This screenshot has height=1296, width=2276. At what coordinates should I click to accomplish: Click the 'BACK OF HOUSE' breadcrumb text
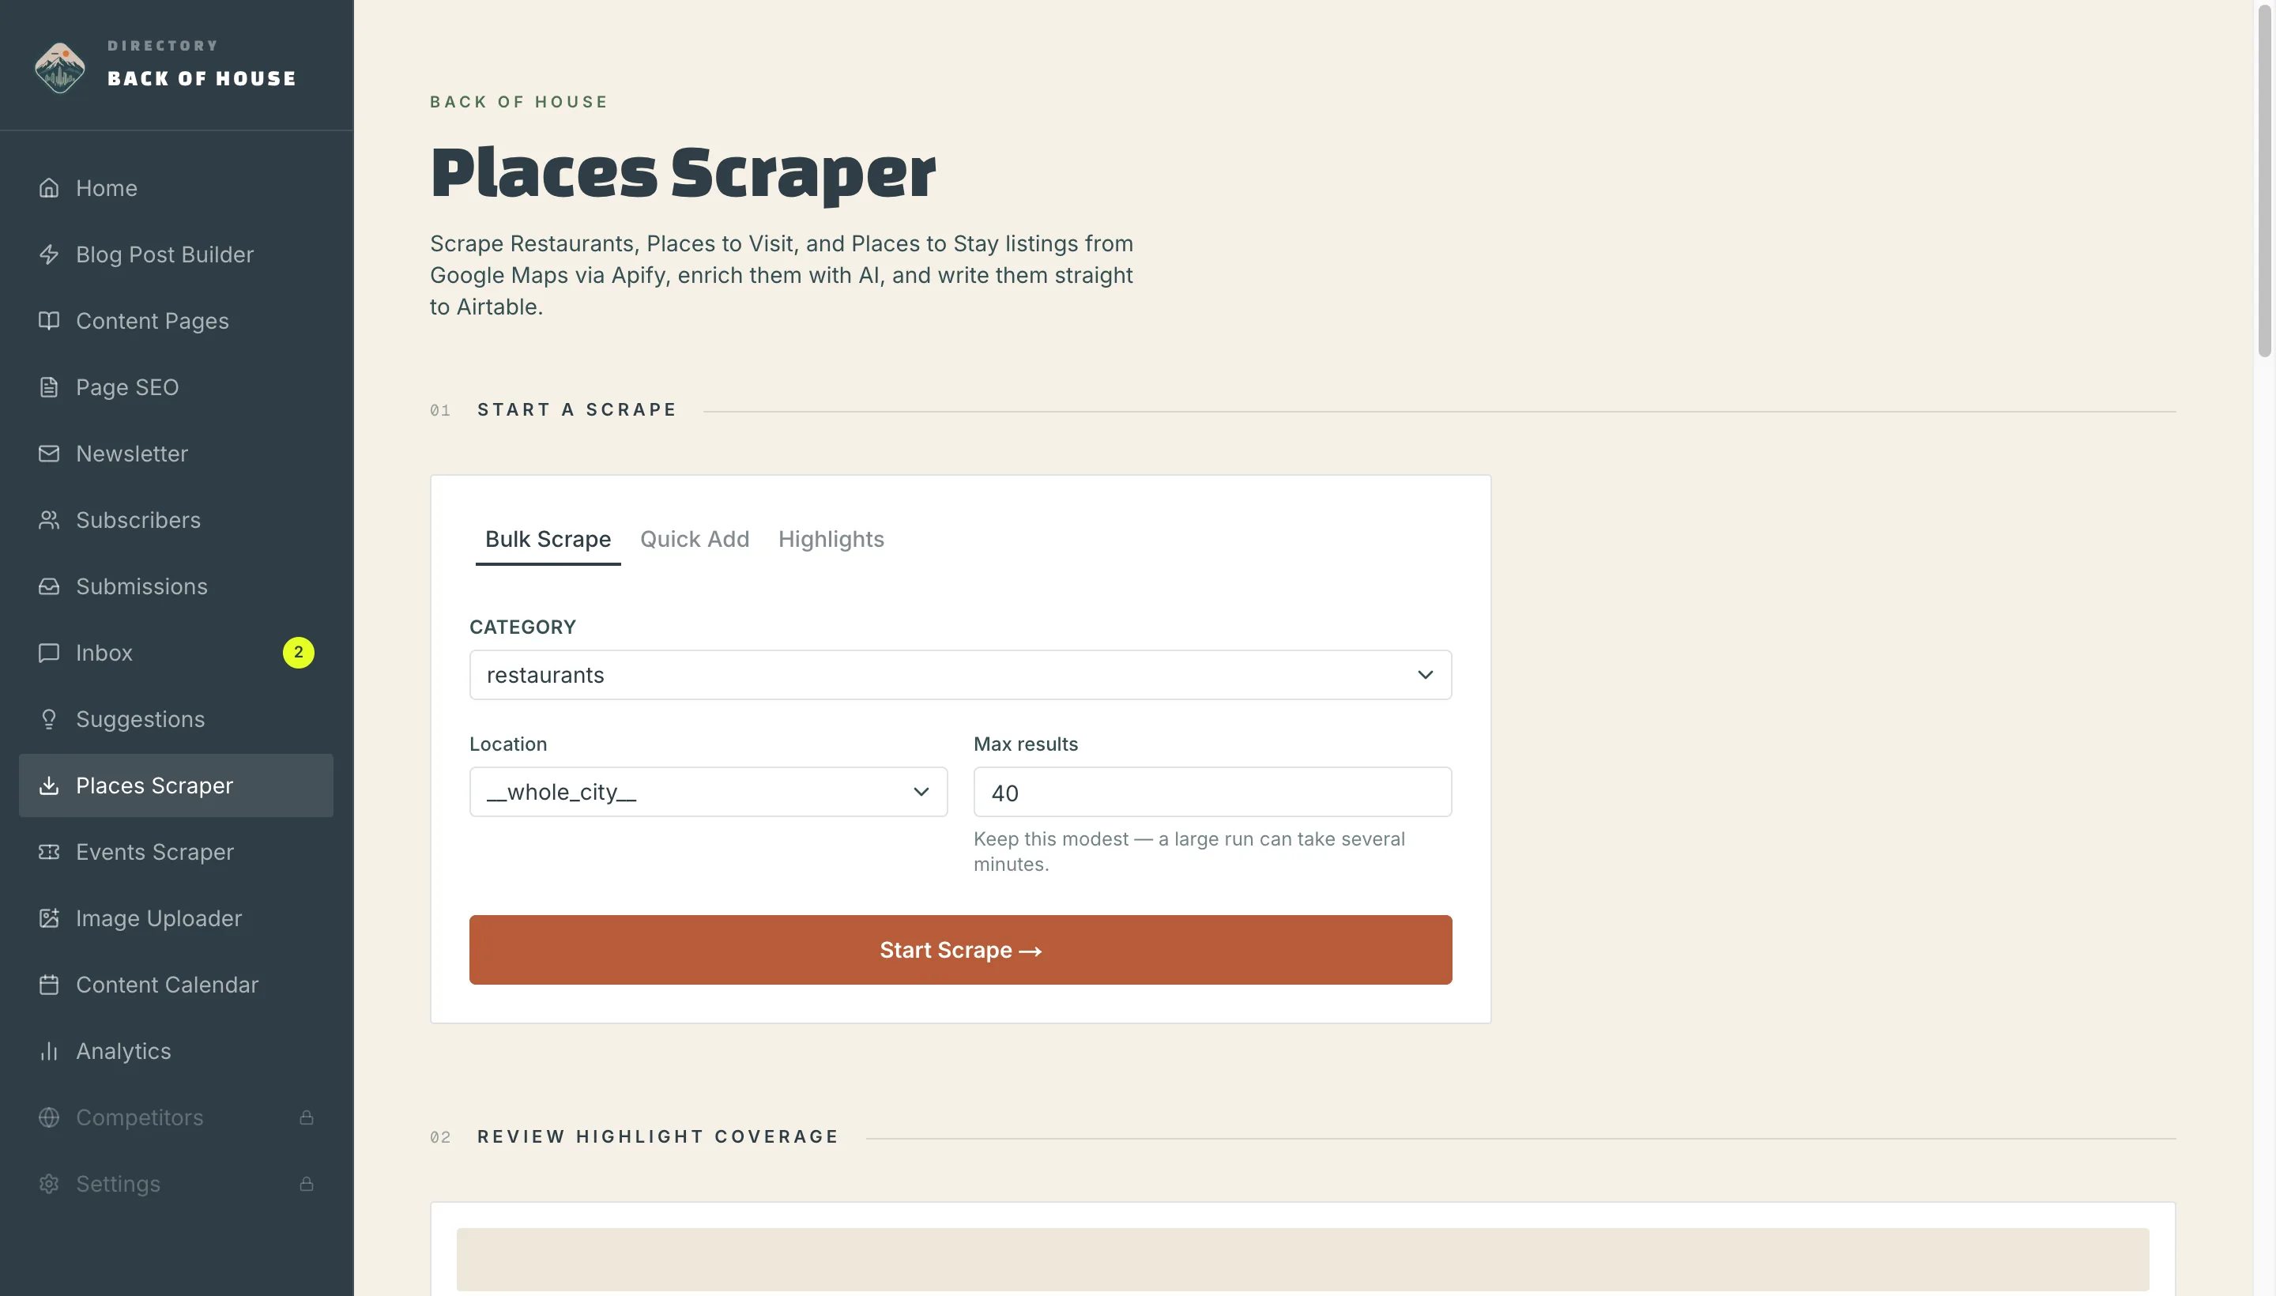pos(519,101)
